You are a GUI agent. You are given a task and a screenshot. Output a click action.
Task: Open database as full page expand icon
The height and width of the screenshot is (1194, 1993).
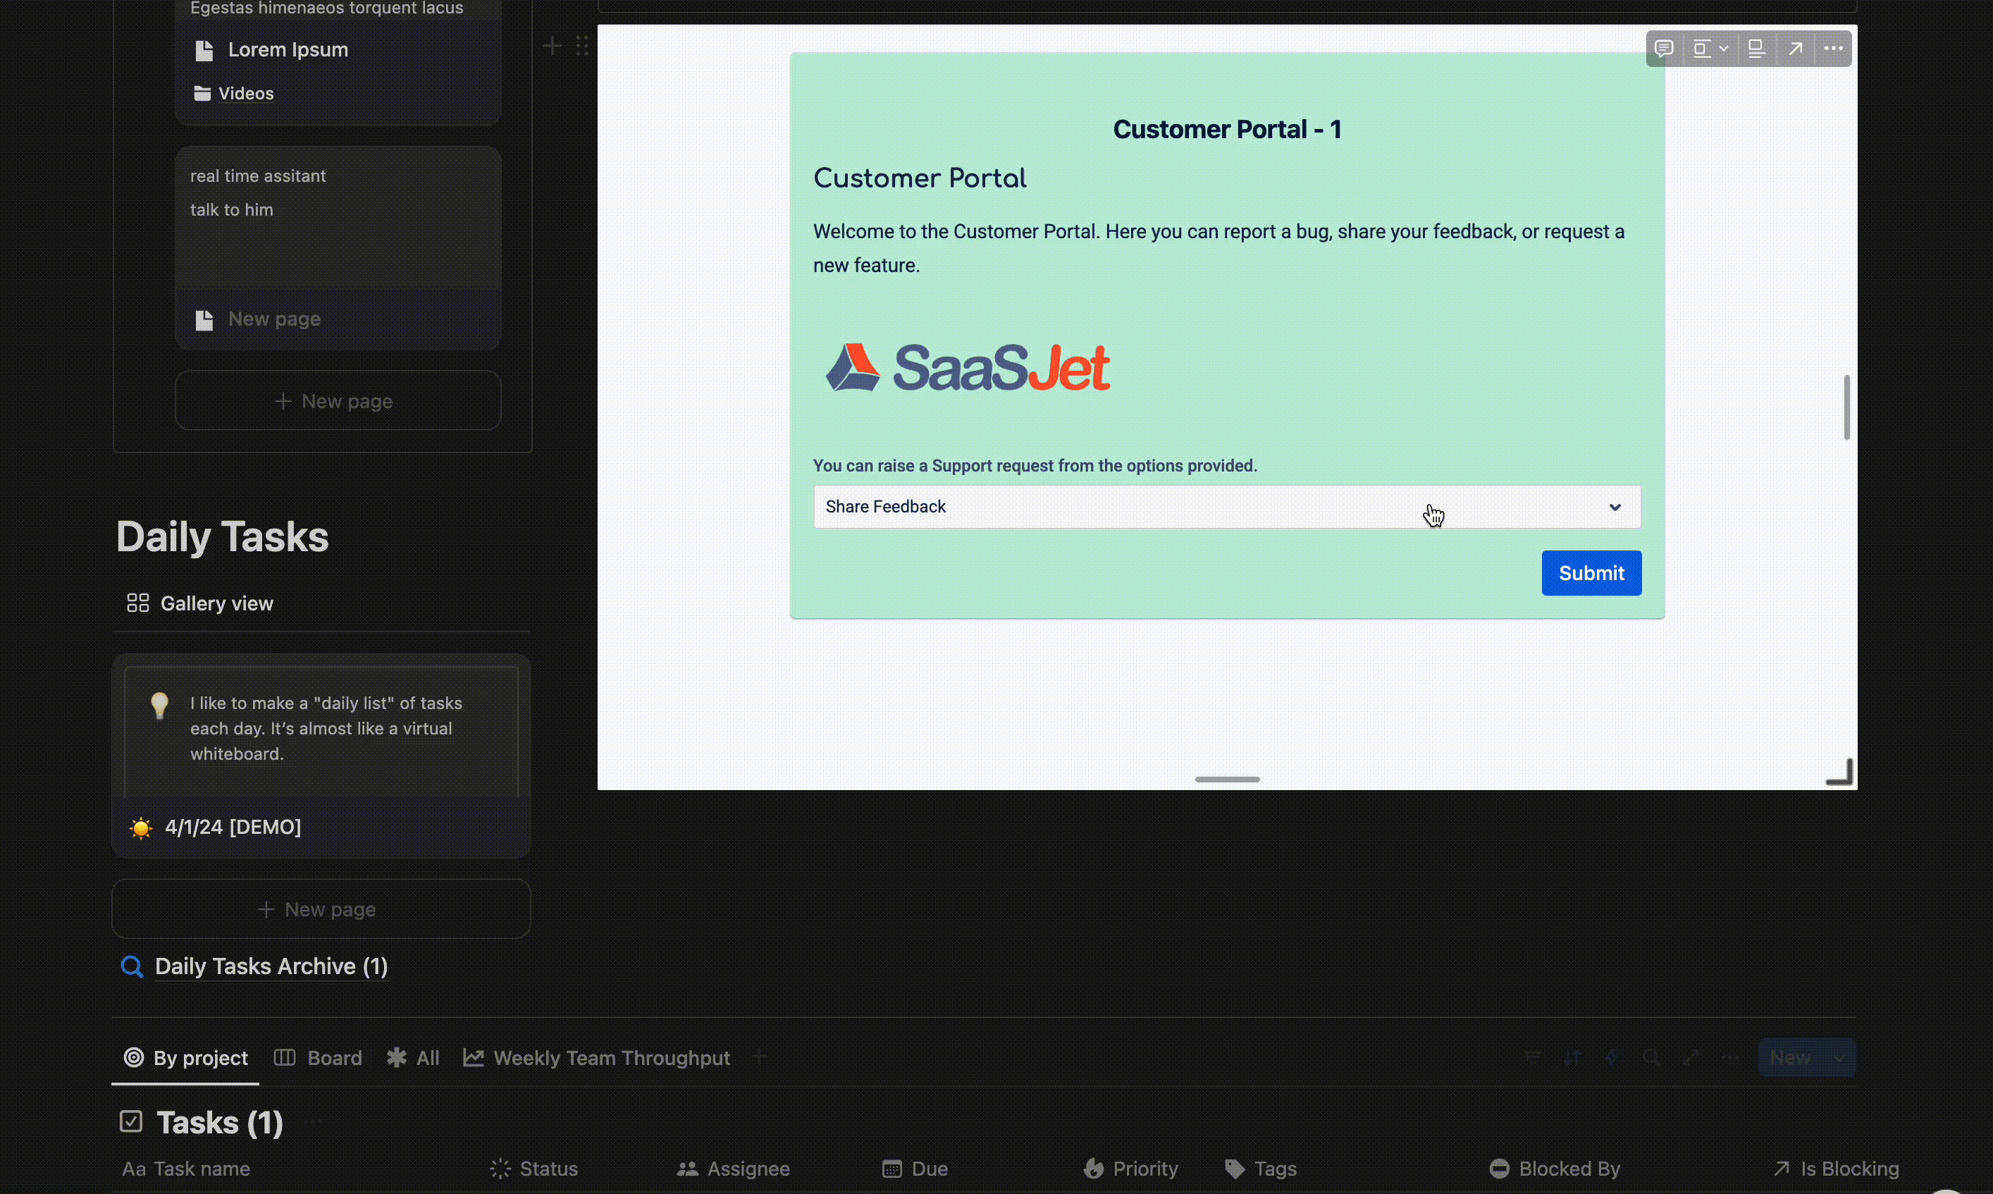coord(1691,1057)
